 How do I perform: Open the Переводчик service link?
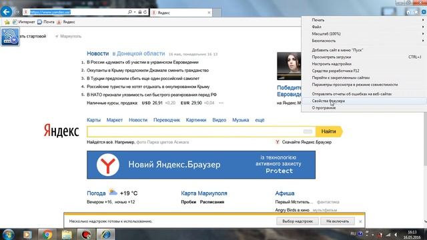[167, 120]
